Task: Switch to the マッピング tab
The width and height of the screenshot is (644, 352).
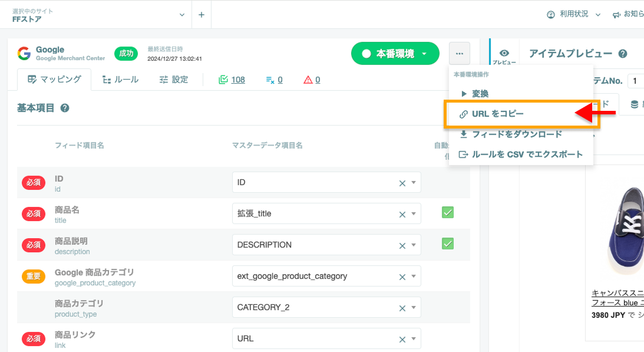Action: coord(54,80)
